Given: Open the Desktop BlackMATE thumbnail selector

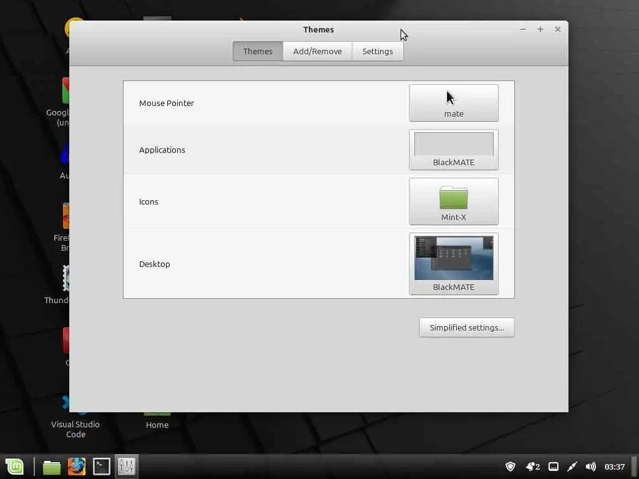Looking at the screenshot, I should point(454,264).
